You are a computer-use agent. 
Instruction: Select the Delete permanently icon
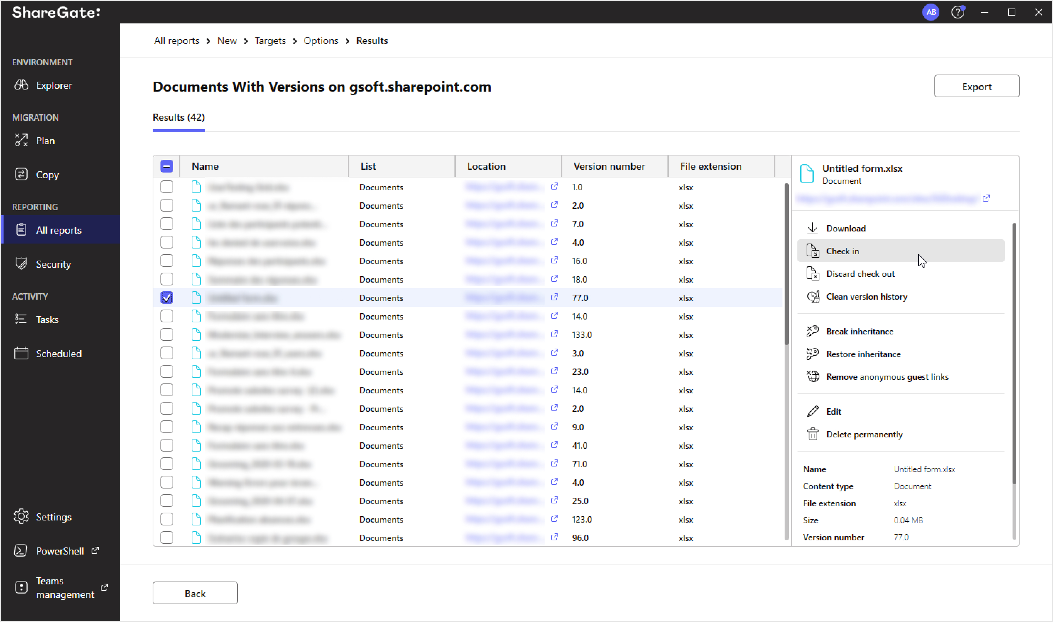click(x=812, y=435)
